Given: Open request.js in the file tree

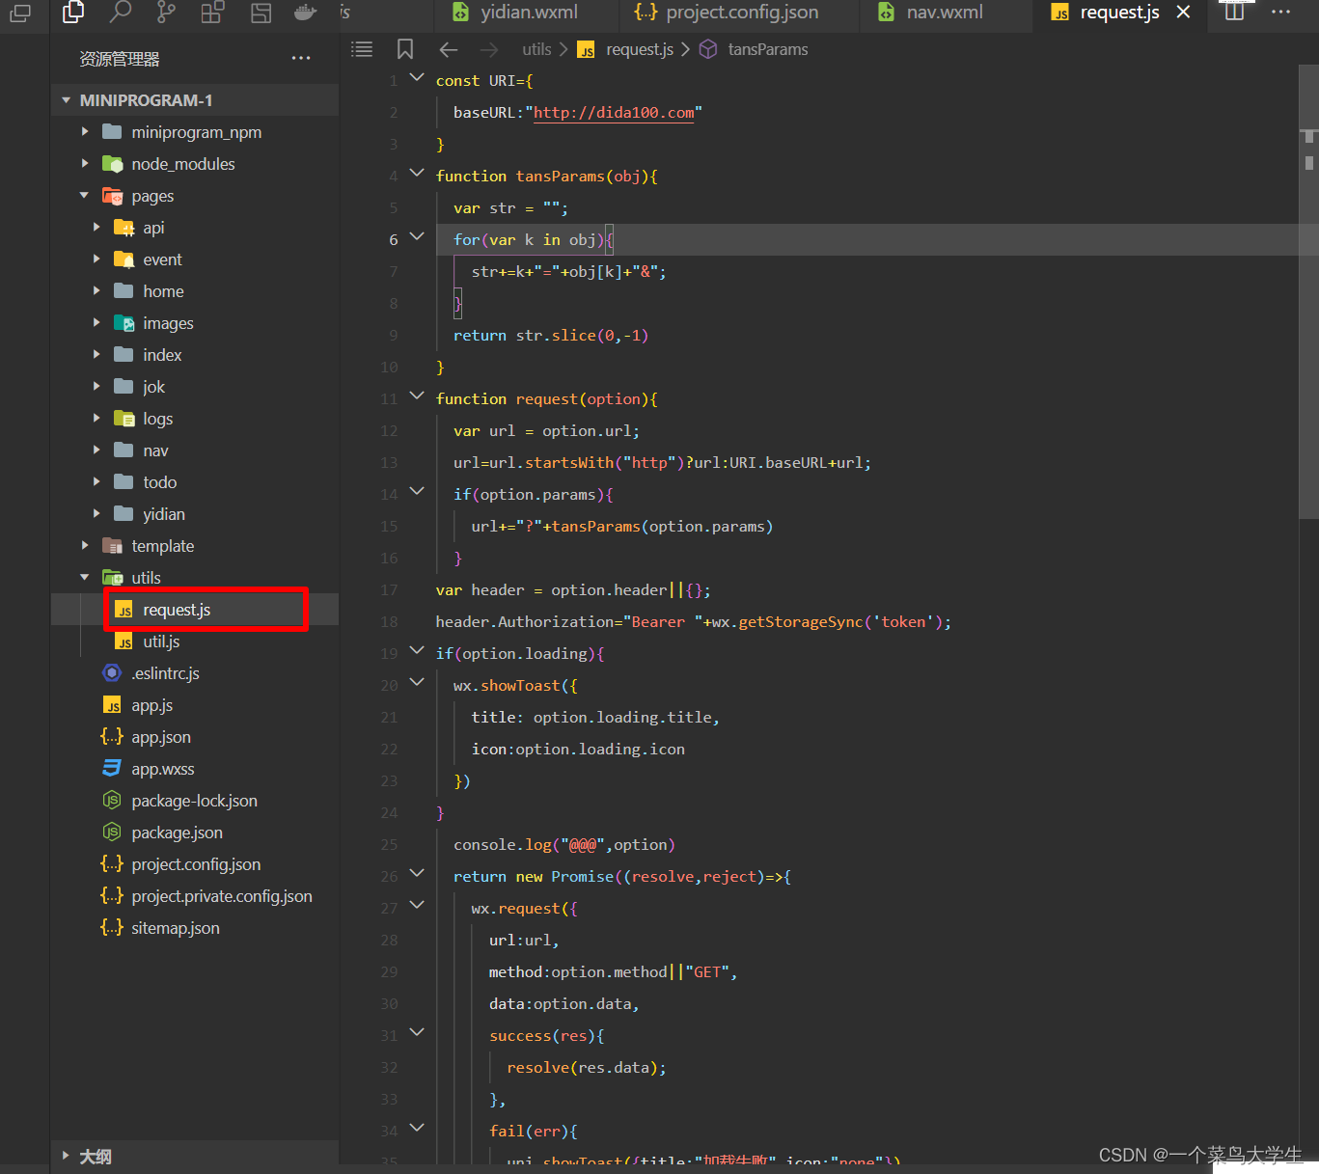Looking at the screenshot, I should tap(195, 610).
